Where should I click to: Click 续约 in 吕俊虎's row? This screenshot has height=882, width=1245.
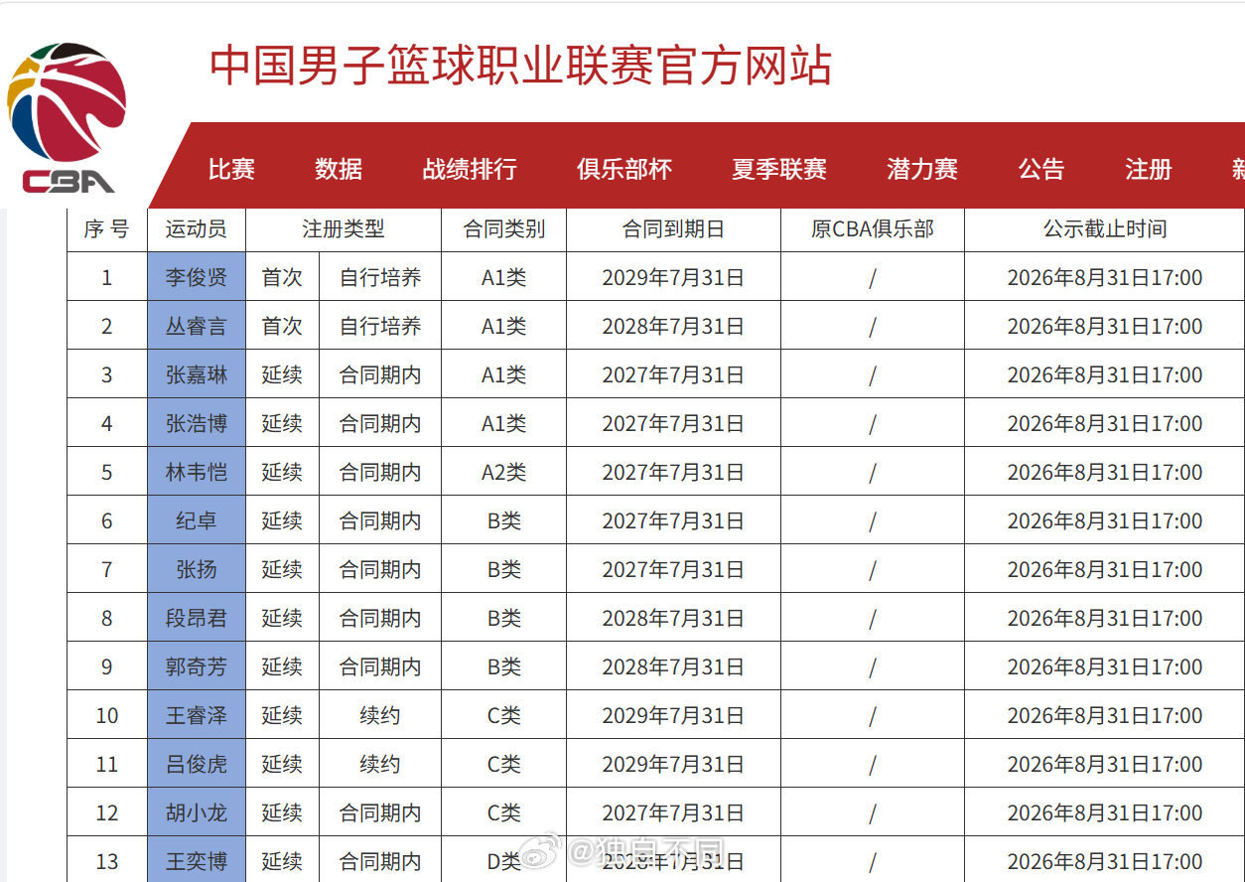380,764
